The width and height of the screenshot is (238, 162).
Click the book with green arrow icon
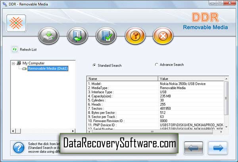77,36
